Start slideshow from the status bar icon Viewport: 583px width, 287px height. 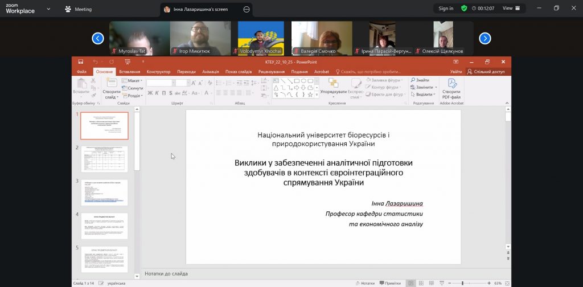[441, 283]
